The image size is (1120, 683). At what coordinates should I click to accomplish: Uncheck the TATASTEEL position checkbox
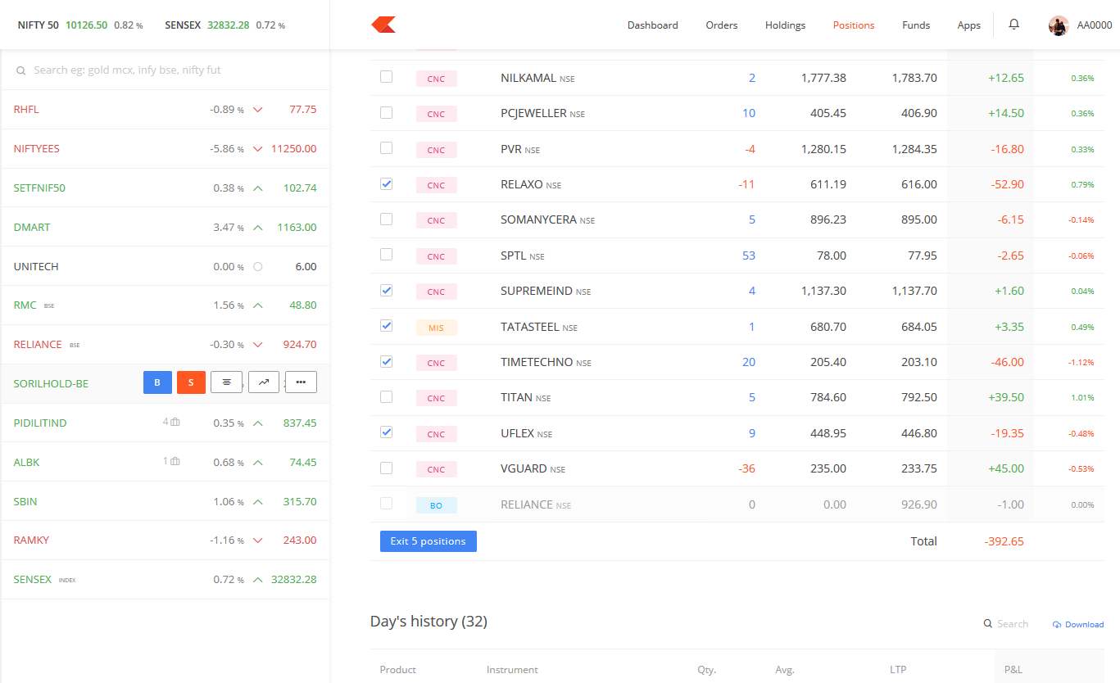tap(387, 326)
